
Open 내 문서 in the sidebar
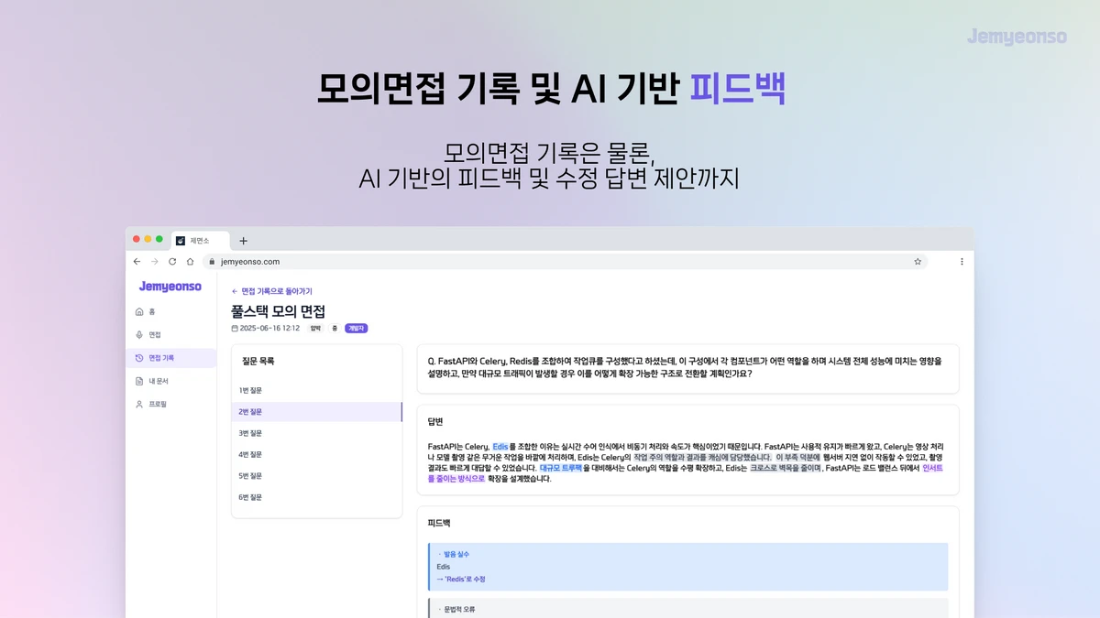click(171, 381)
